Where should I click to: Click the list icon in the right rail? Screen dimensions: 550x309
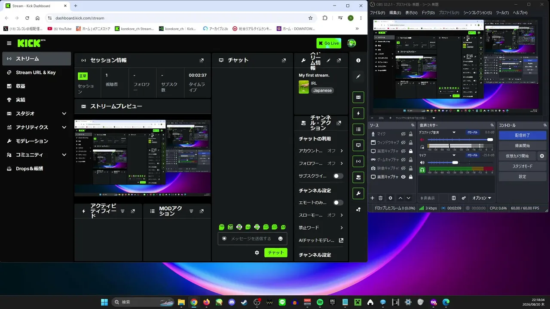click(x=358, y=129)
